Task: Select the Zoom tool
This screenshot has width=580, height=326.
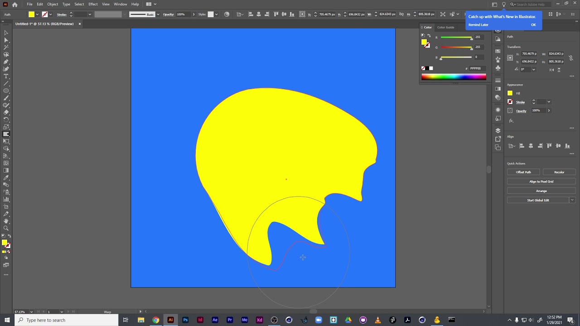Action: (6, 228)
